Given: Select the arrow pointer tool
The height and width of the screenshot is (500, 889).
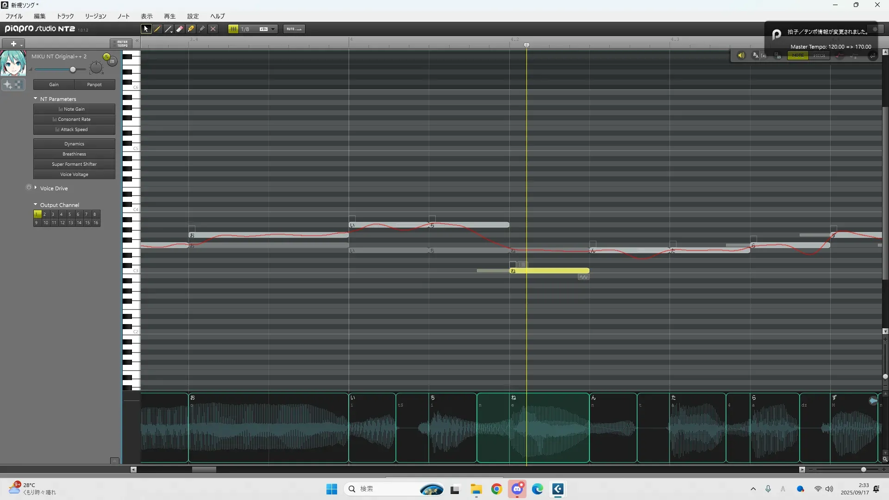Looking at the screenshot, I should coord(146,29).
